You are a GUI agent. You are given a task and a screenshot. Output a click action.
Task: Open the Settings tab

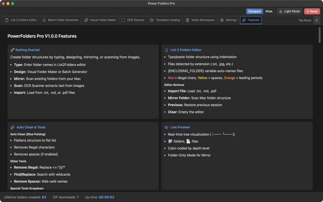click(228, 20)
